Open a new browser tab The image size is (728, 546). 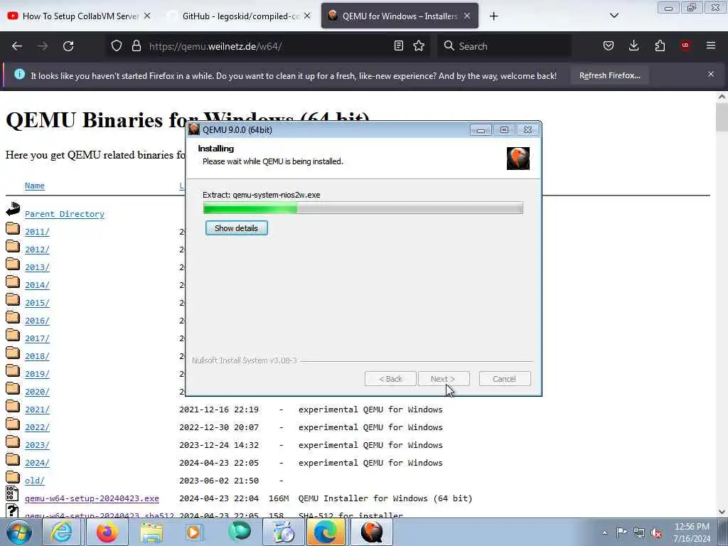click(493, 16)
